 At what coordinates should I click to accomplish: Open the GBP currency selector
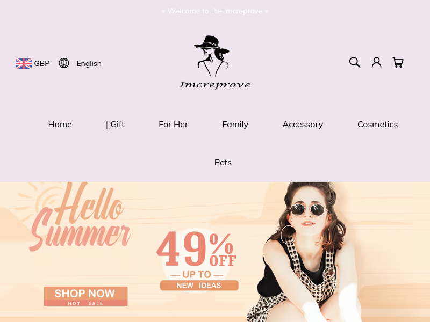[42, 63]
